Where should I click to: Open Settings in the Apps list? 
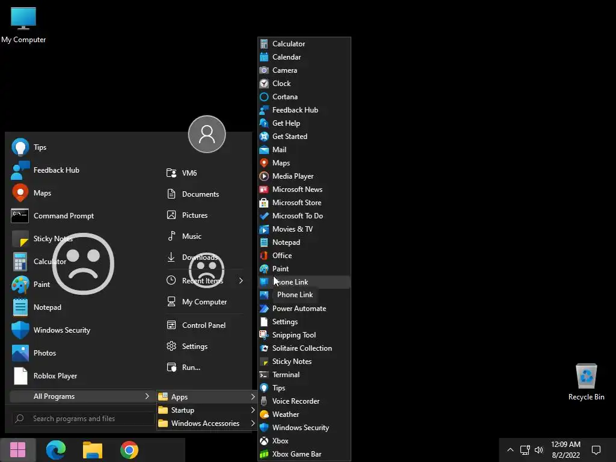tap(304, 322)
